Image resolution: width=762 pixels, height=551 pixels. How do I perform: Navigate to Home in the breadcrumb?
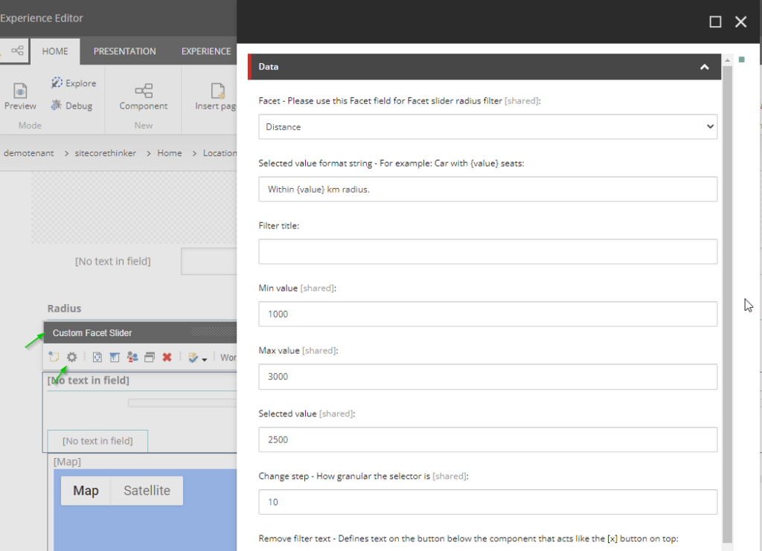[x=169, y=152]
